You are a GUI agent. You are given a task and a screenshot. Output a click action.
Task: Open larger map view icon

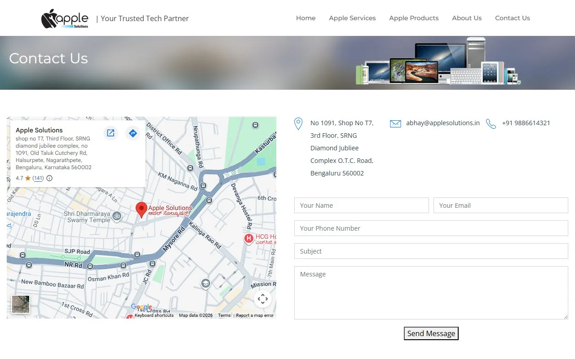coord(111,133)
